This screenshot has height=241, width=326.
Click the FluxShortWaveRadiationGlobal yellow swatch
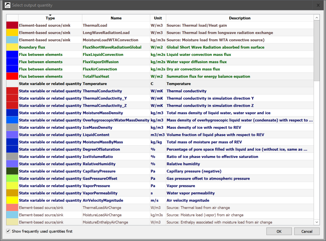12,47
